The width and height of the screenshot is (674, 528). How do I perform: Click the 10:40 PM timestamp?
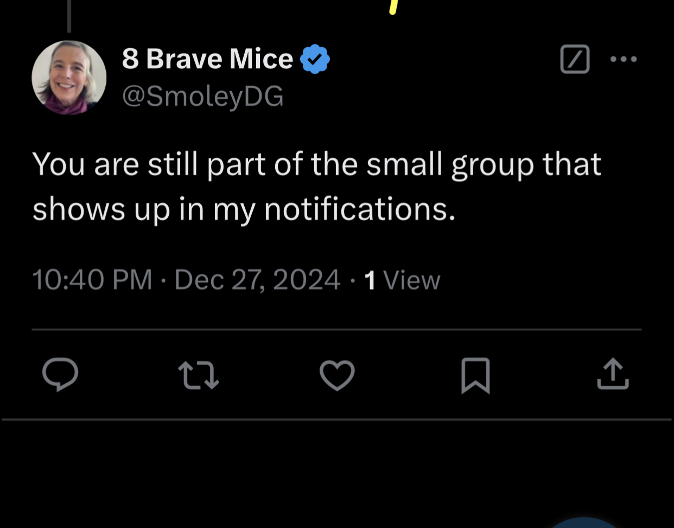(x=92, y=280)
